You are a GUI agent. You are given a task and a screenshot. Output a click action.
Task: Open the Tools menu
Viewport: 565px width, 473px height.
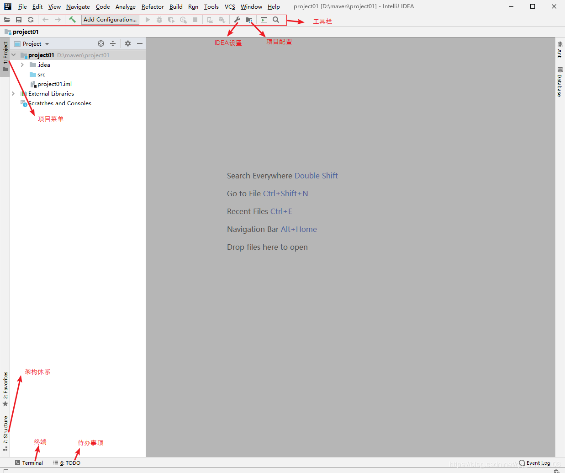[x=211, y=7]
